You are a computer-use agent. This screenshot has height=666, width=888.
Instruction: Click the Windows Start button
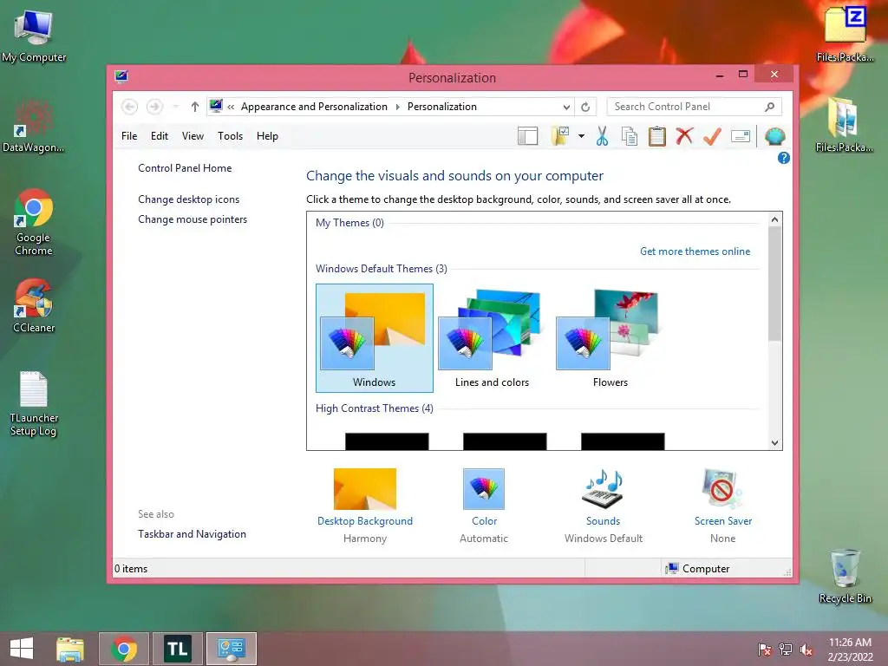[22, 649]
